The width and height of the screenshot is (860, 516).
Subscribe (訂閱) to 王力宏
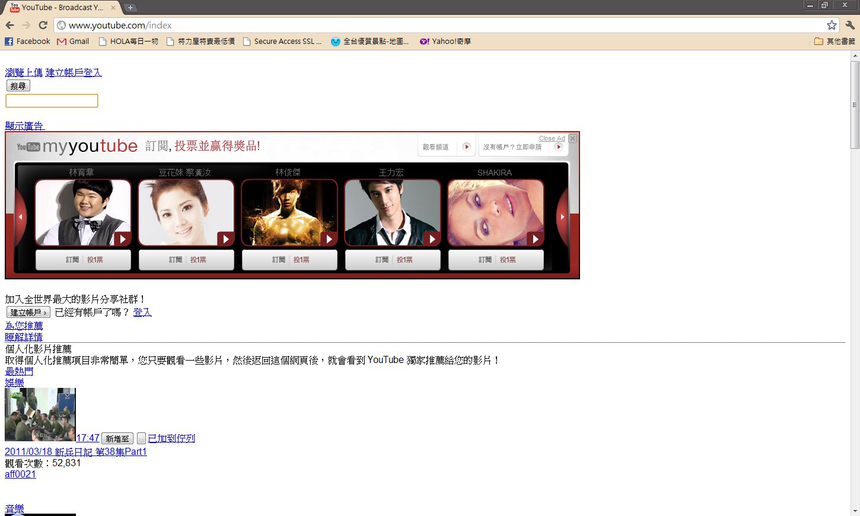[382, 260]
